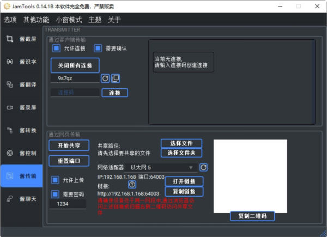Click the http://192.168.1.168:64003 link text
327x237 pixels.
pyautogui.click(x=128, y=193)
